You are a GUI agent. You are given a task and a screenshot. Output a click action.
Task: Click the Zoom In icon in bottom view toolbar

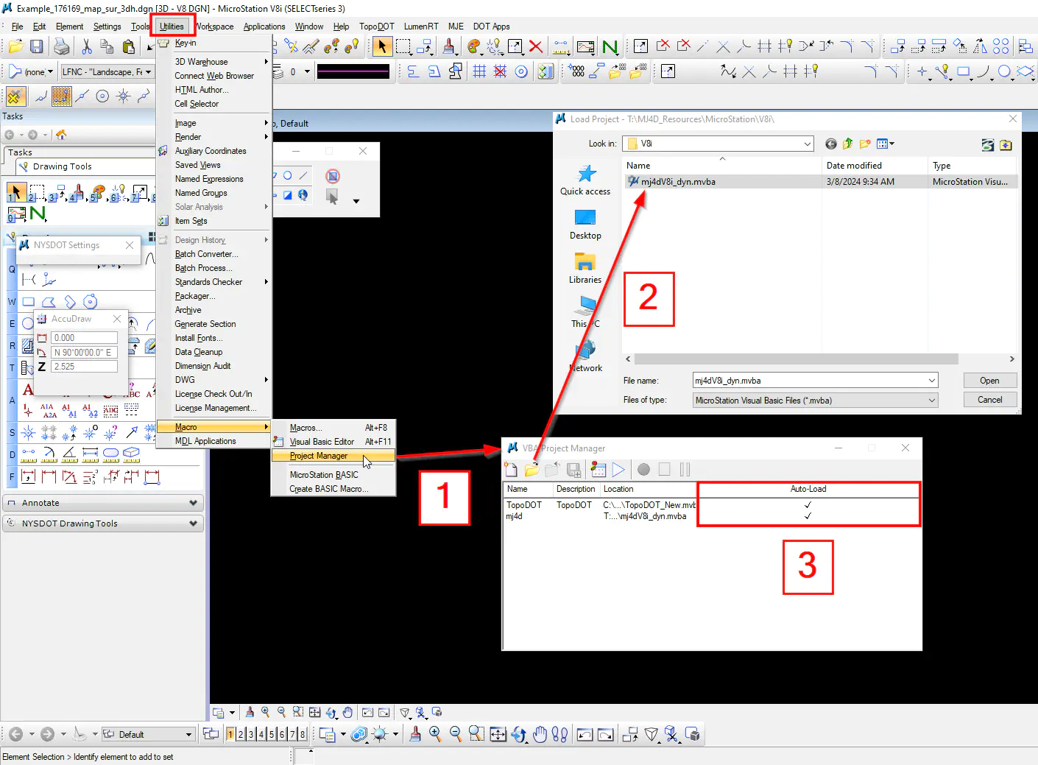[x=435, y=734]
